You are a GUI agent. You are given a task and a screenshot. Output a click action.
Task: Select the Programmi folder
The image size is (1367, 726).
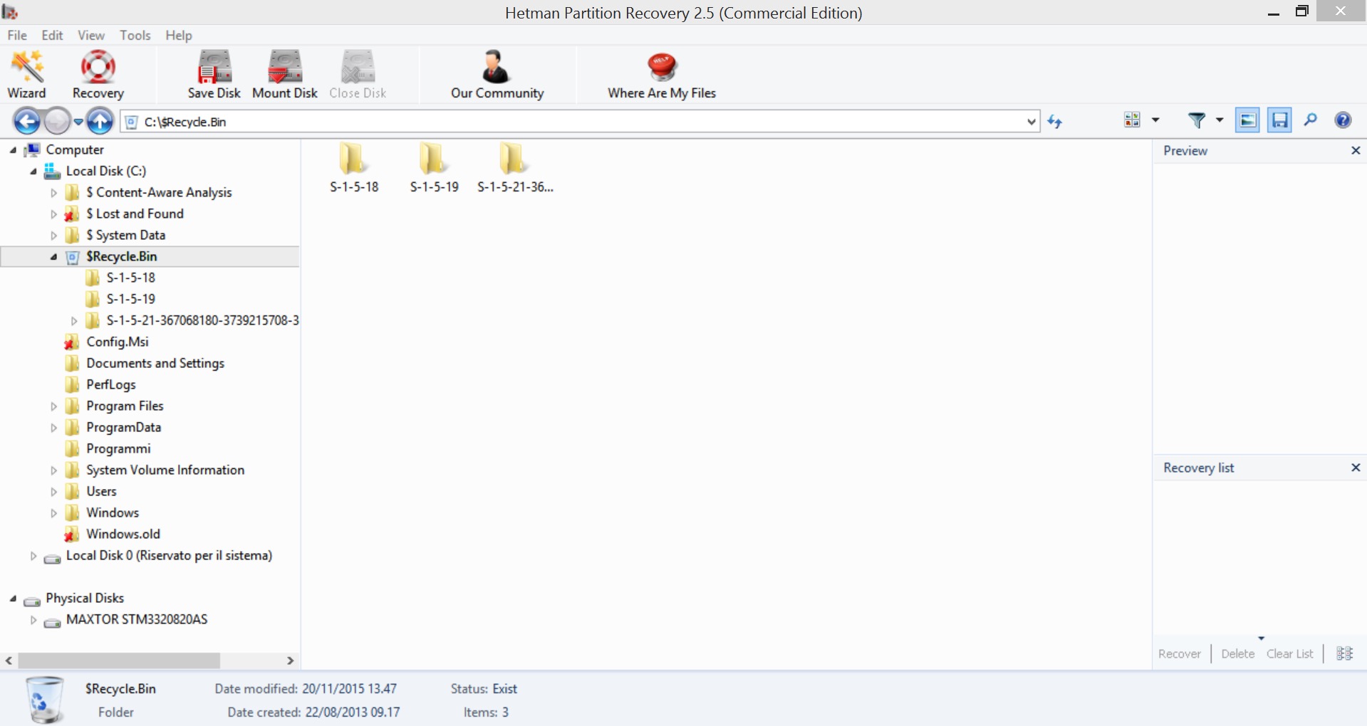pos(118,448)
